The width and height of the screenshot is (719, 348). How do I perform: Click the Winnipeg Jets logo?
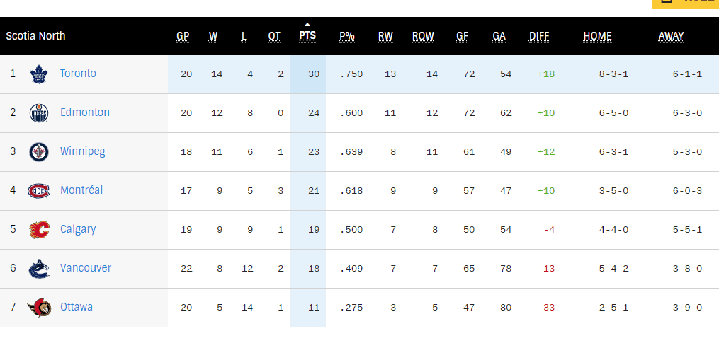pos(38,152)
